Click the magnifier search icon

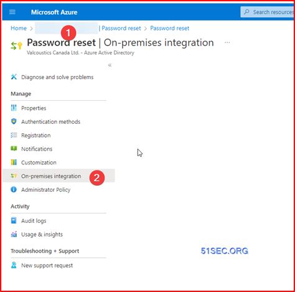pyautogui.click(x=246, y=12)
